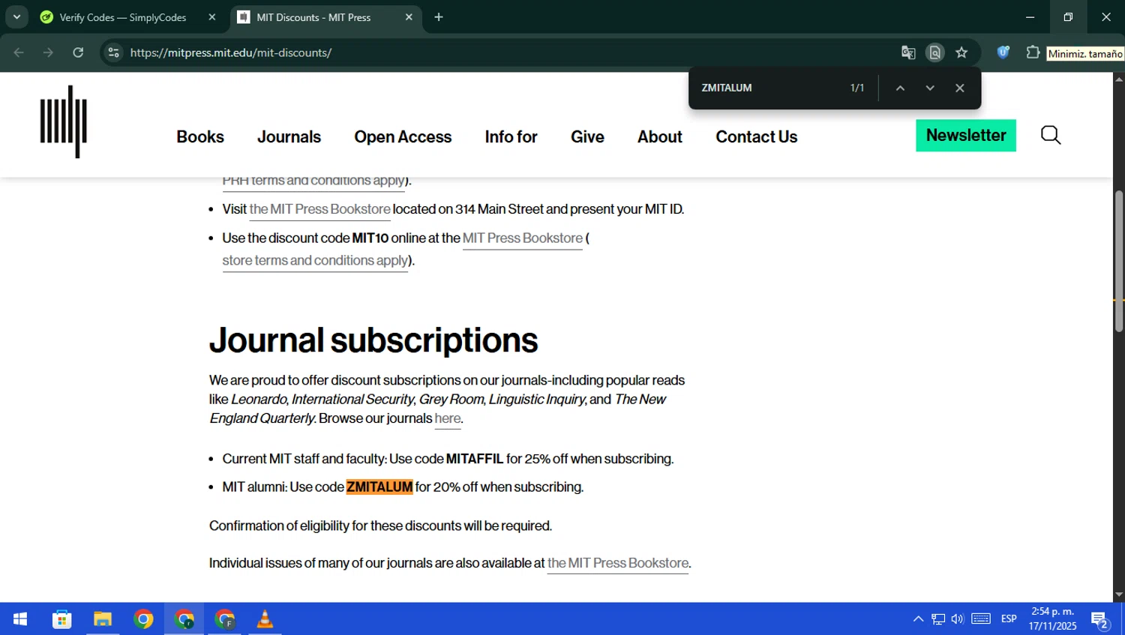Open the tab search dropdown arrow
Image resolution: width=1125 pixels, height=635 pixels.
[x=16, y=16]
